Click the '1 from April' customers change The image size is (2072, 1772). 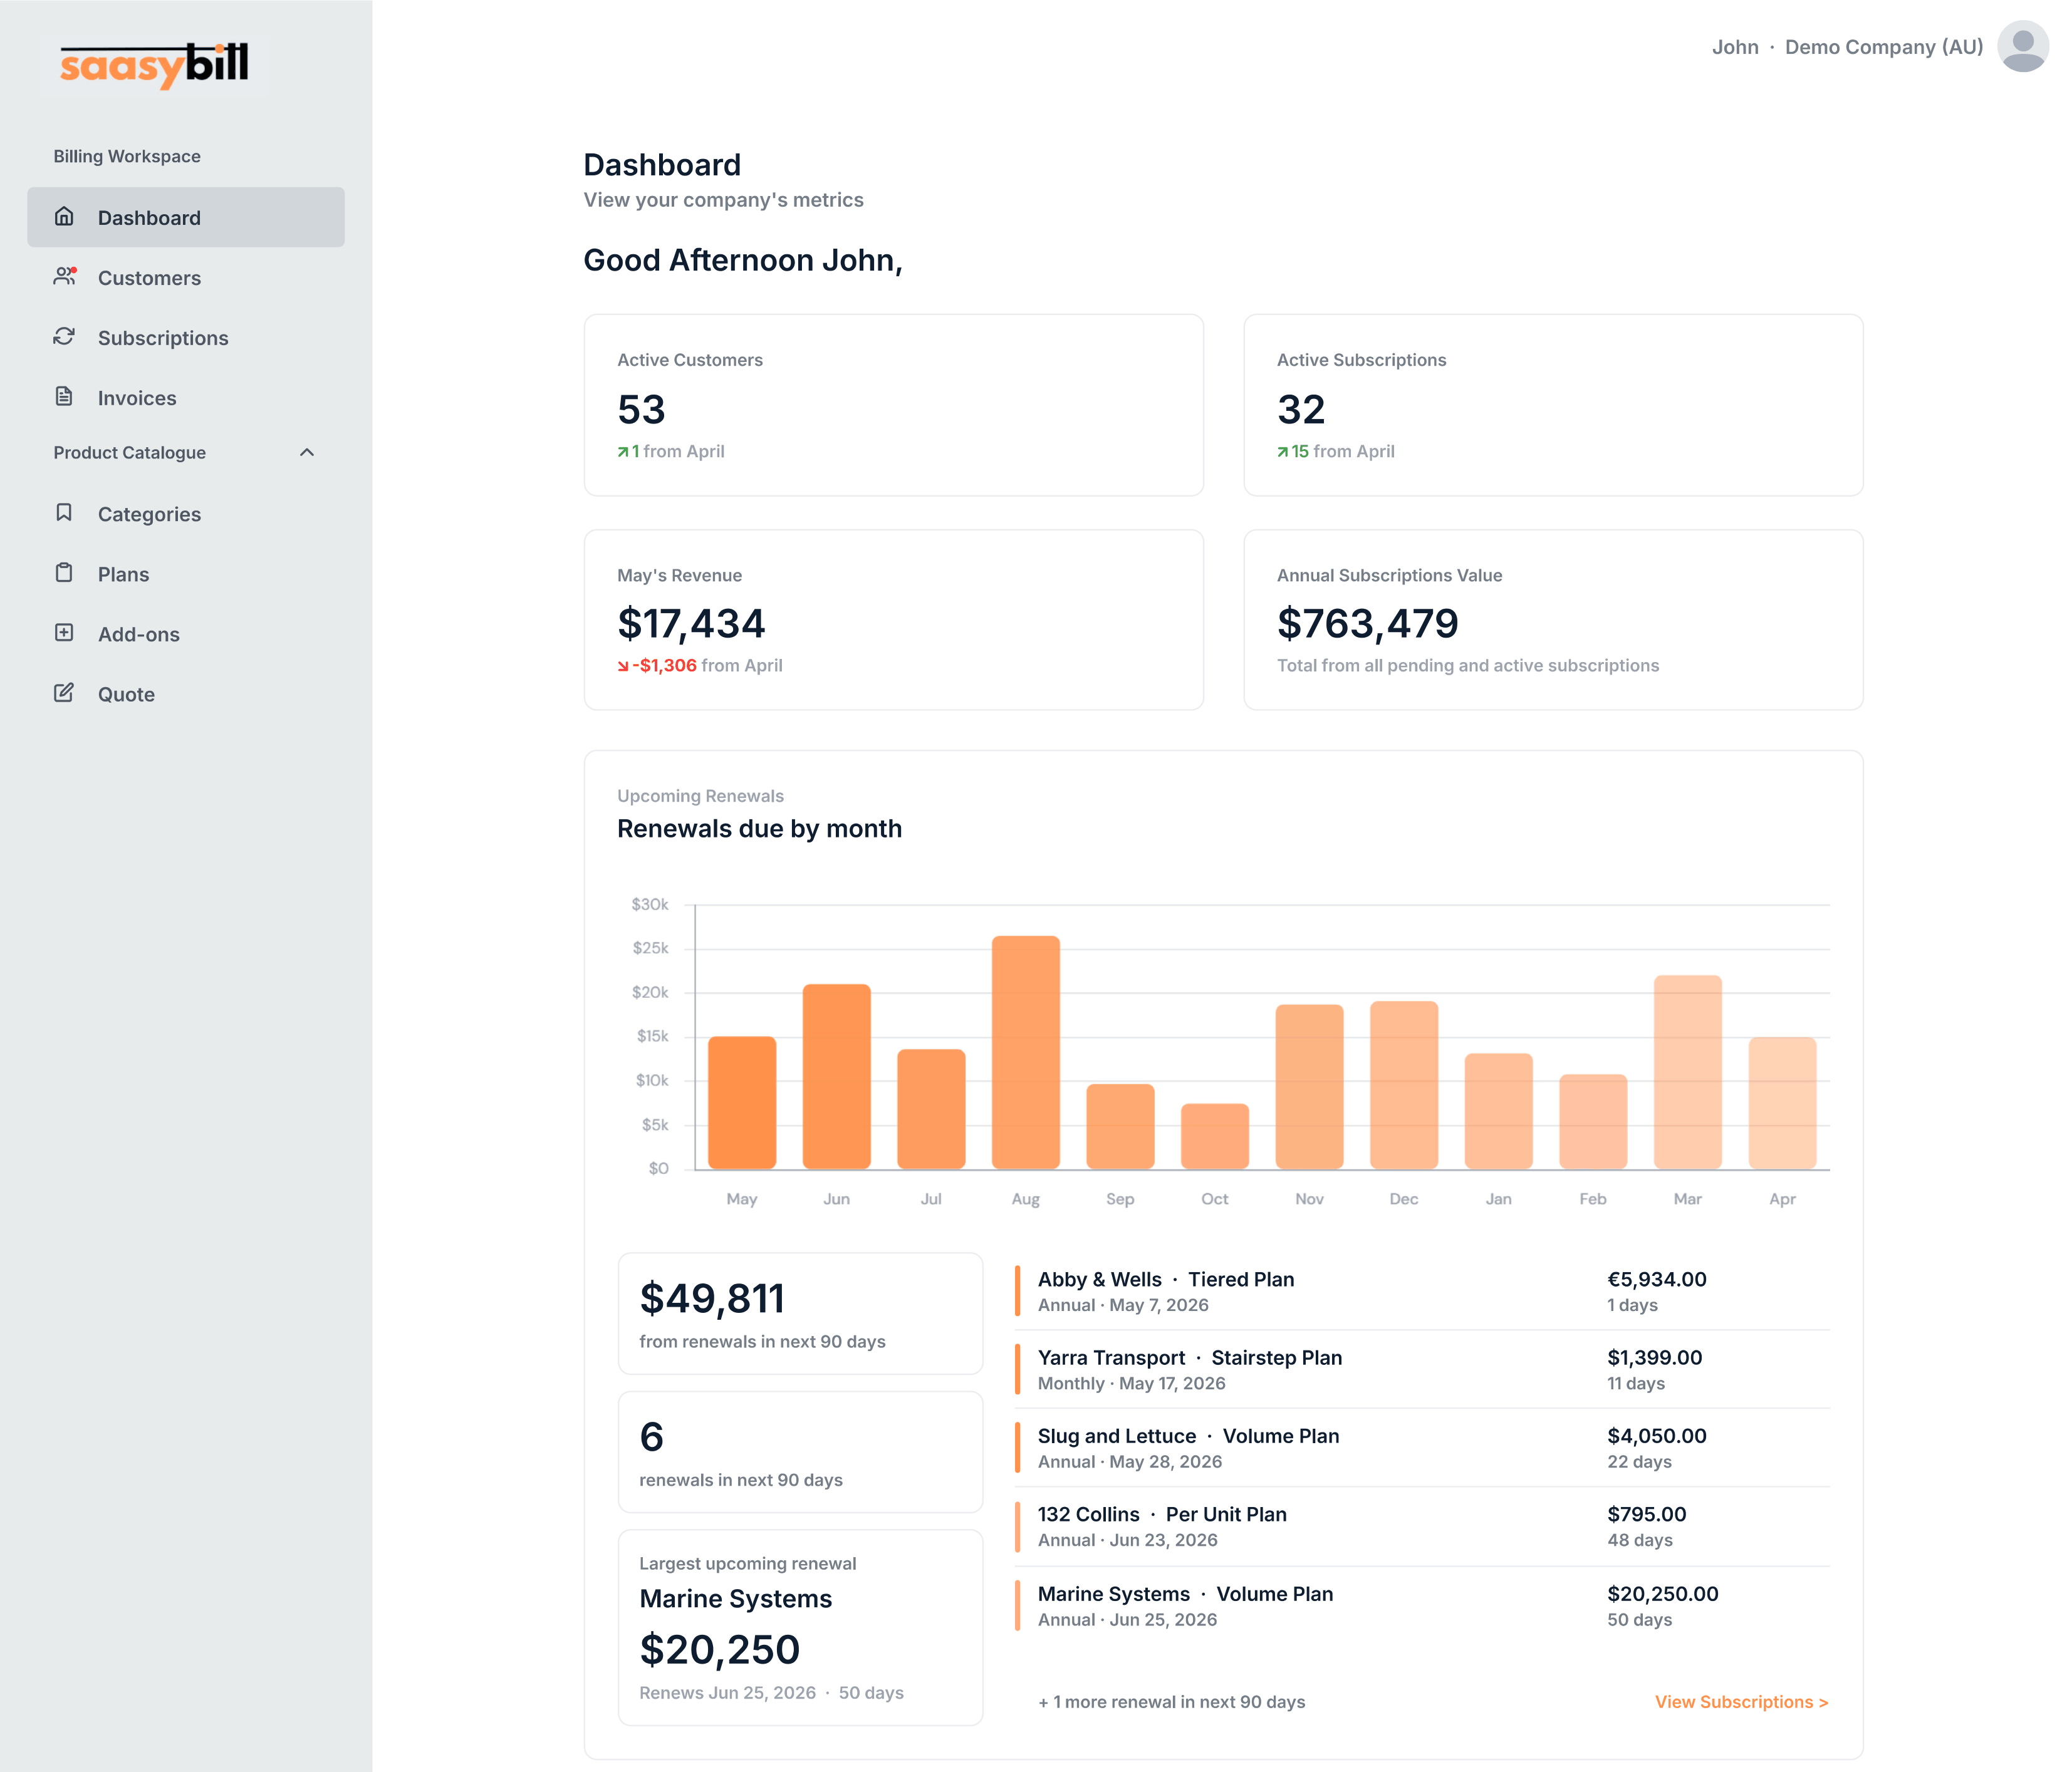point(671,452)
